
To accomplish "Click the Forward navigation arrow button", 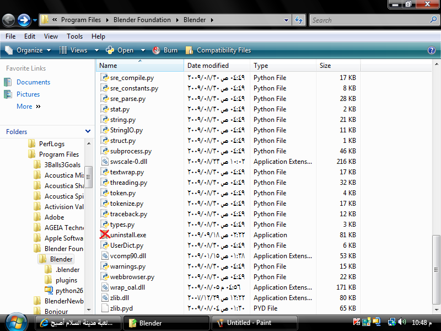I will (24, 20).
